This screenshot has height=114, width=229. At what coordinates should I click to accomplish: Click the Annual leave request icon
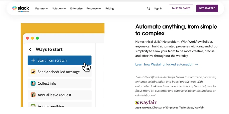(33, 95)
